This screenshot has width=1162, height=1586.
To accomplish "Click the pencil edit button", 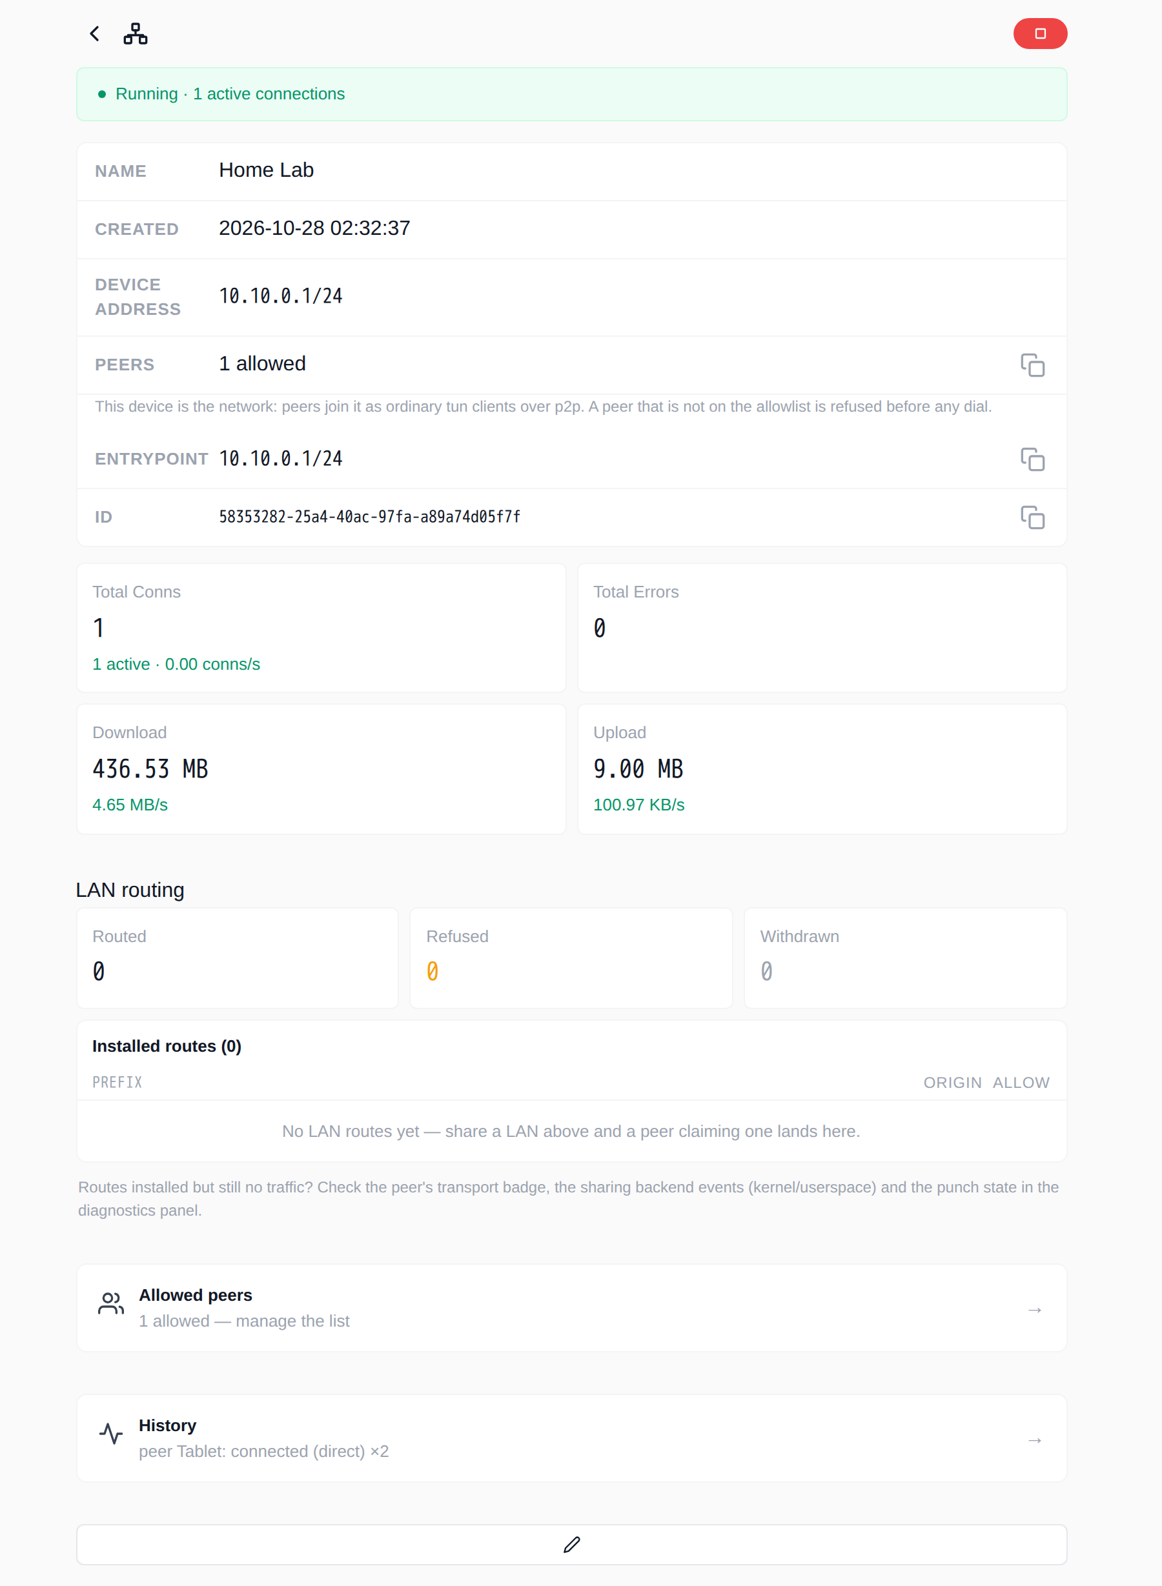I will pyautogui.click(x=571, y=1545).
